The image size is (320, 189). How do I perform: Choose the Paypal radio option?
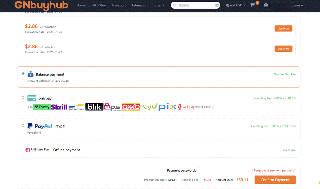coord(23,126)
